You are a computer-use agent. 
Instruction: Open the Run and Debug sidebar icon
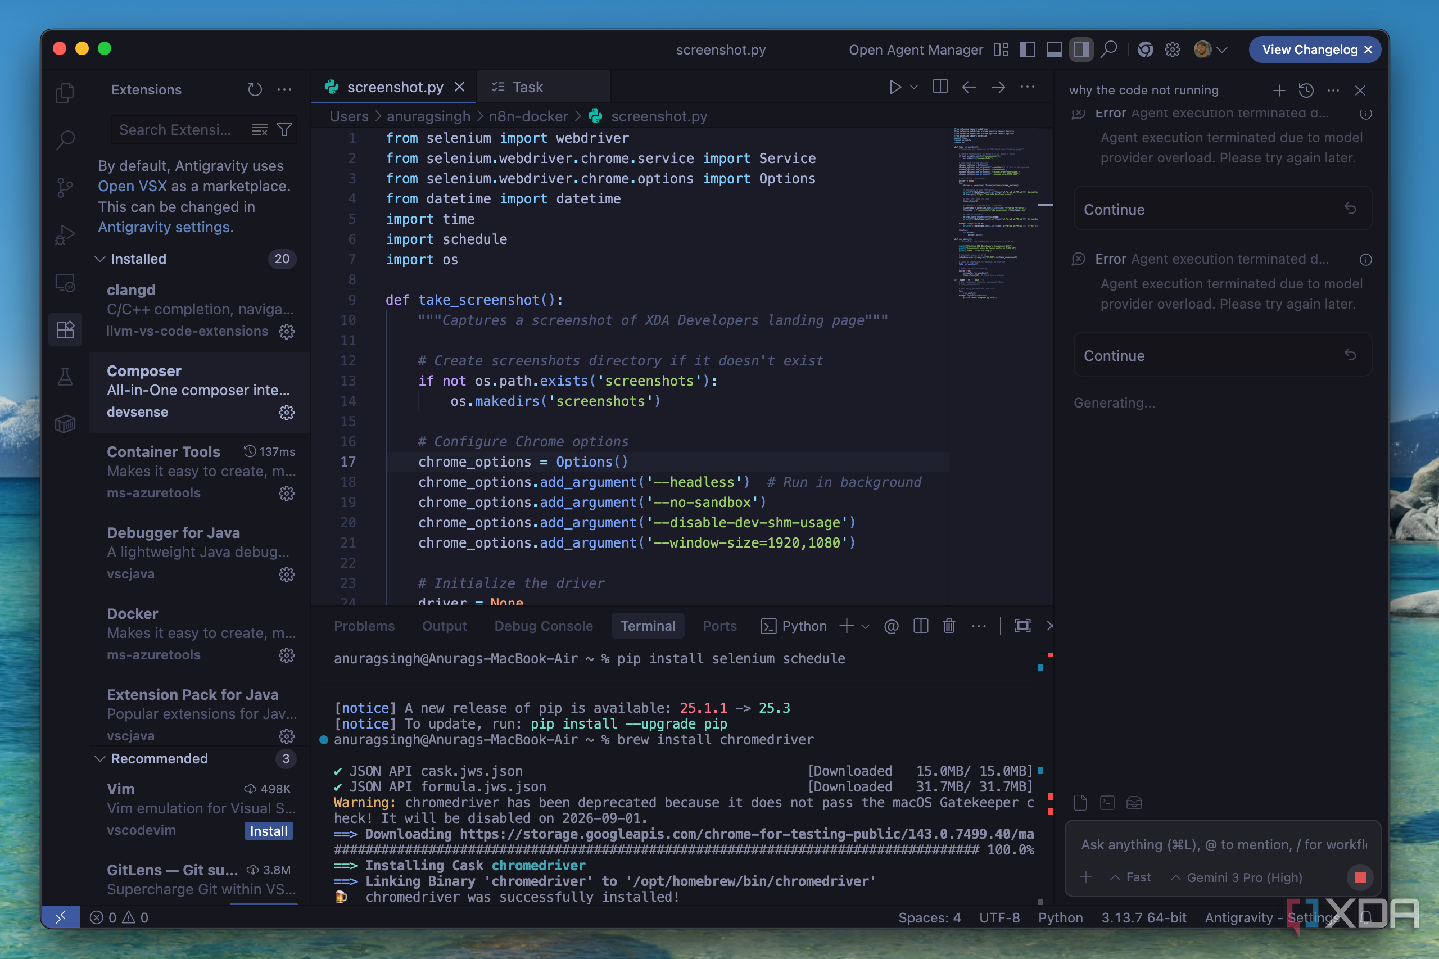65,235
